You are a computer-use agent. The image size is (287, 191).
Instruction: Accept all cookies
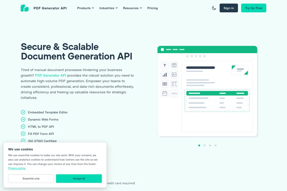coord(79,178)
